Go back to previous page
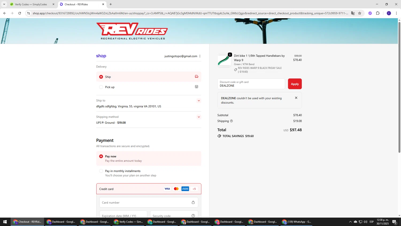 tap(5, 13)
